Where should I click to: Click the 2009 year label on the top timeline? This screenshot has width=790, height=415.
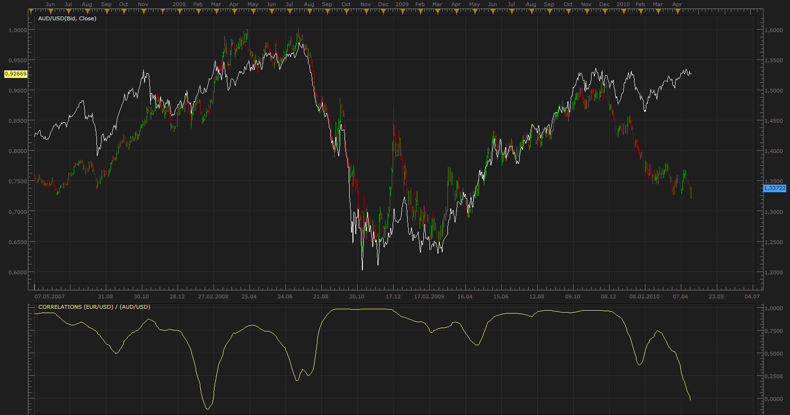tap(402, 4)
